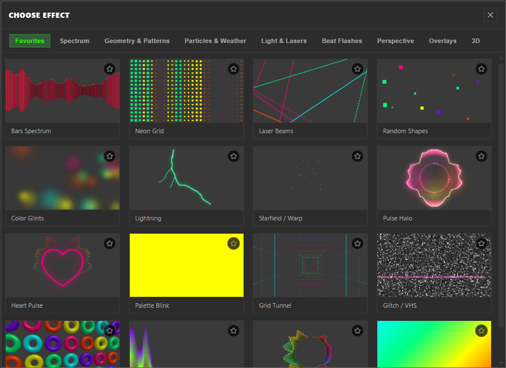This screenshot has width=506, height=368.
Task: Toggle the star on Neon Grid
Action: pyautogui.click(x=234, y=69)
